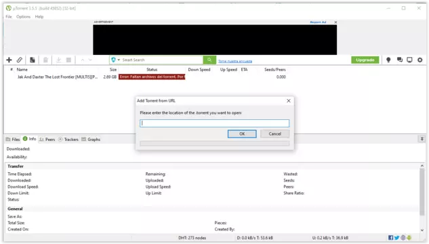Click the web globe icon in status bar
This screenshot has height=244, width=429.
click(x=403, y=238)
